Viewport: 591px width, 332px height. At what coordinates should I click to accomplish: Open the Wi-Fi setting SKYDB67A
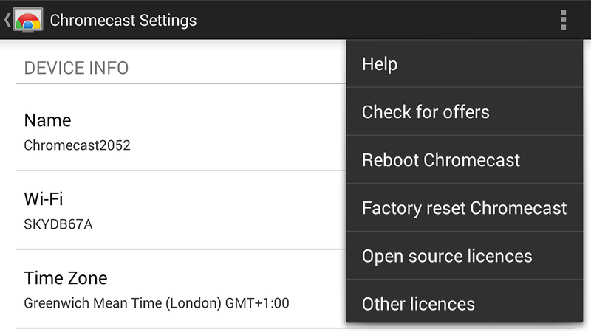coord(180,210)
